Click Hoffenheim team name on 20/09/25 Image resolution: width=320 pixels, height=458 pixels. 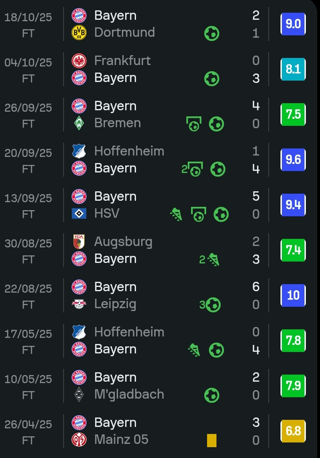point(129,151)
